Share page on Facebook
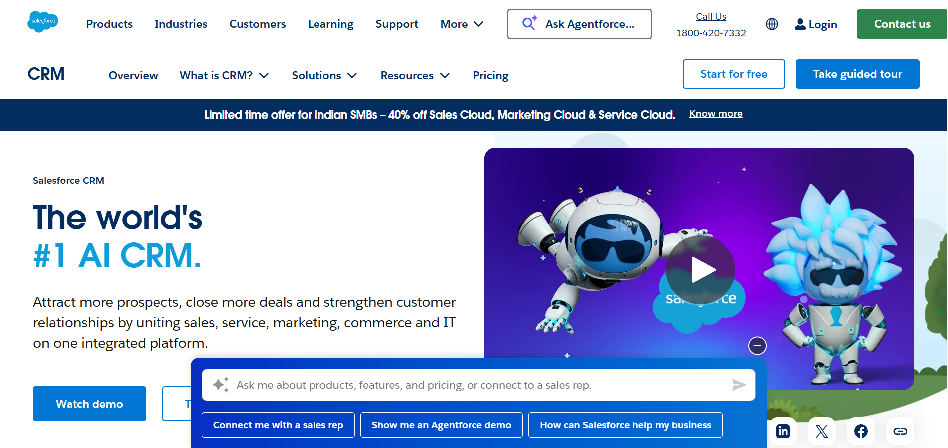The image size is (948, 448). (x=861, y=431)
